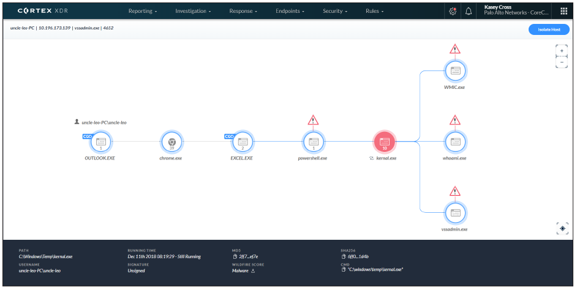Image resolution: width=577 pixels, height=287 pixels.
Task: Click the Isolate Host button
Action: [x=549, y=29]
